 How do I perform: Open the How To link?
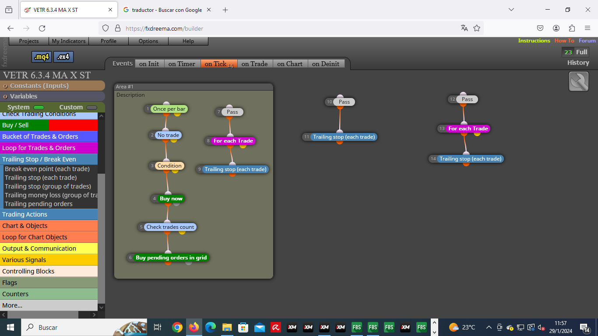564,41
